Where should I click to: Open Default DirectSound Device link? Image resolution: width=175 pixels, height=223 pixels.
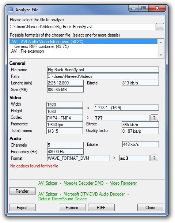[x=62, y=199]
